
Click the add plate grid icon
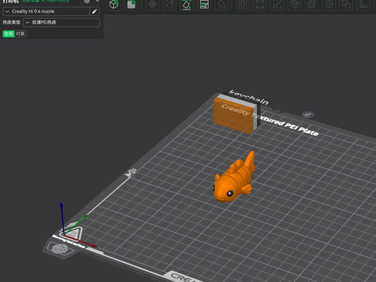point(131,4)
